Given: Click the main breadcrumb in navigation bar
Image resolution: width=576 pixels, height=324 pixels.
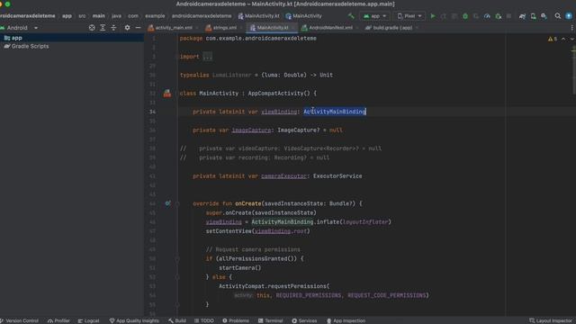Looking at the screenshot, I should point(98,16).
